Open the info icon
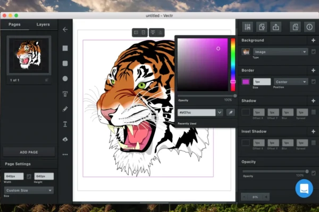 pyautogui.click(x=309, y=27)
